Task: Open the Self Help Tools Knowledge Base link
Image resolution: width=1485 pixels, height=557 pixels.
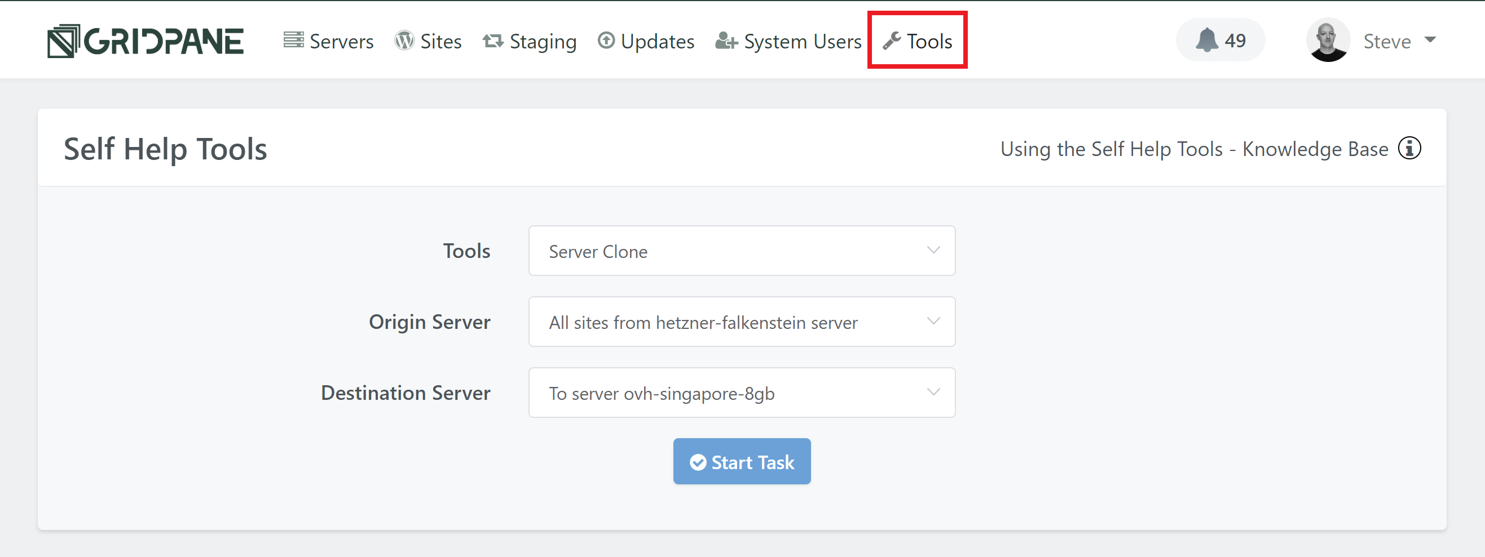Action: [1194, 149]
